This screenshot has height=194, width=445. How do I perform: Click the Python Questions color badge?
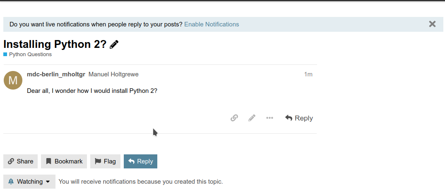[5, 54]
